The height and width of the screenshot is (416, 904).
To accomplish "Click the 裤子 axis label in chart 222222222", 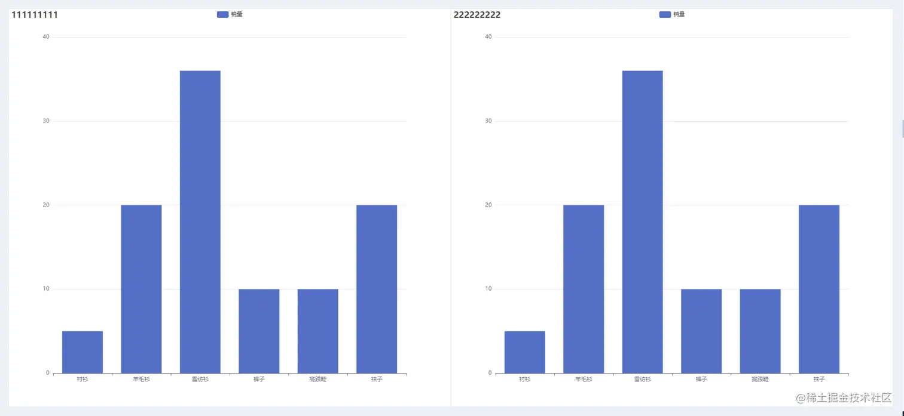I will pyautogui.click(x=701, y=380).
